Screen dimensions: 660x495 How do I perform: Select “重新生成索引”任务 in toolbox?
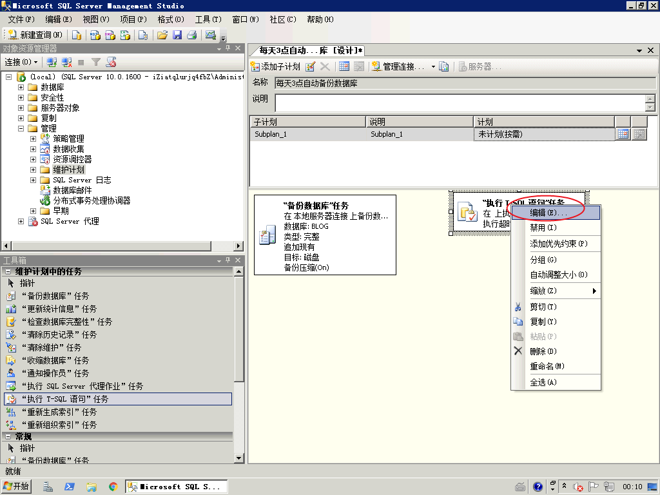[118, 412]
